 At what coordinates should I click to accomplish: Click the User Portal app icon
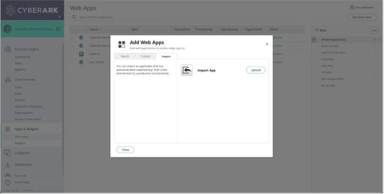coord(81,62)
